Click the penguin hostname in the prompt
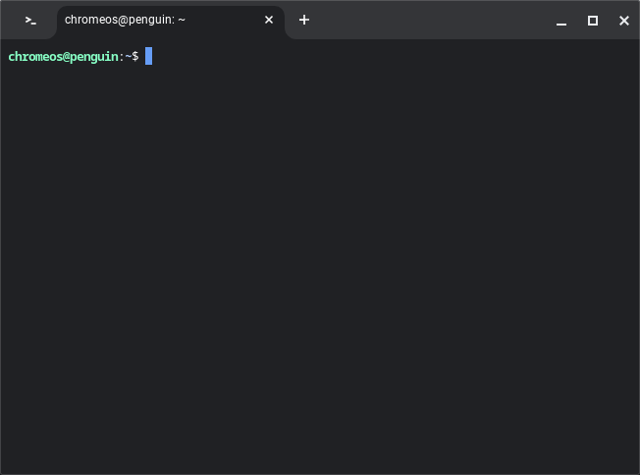 92,57
